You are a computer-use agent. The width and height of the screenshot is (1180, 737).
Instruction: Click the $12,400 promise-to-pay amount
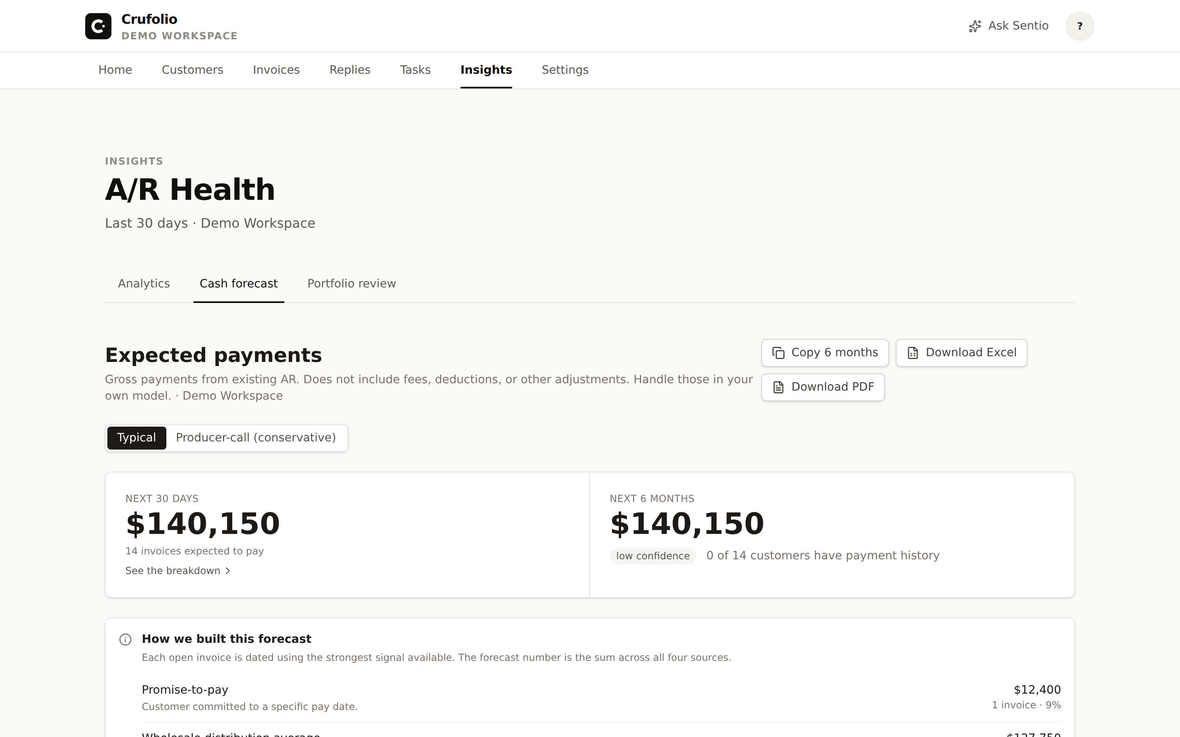1037,690
